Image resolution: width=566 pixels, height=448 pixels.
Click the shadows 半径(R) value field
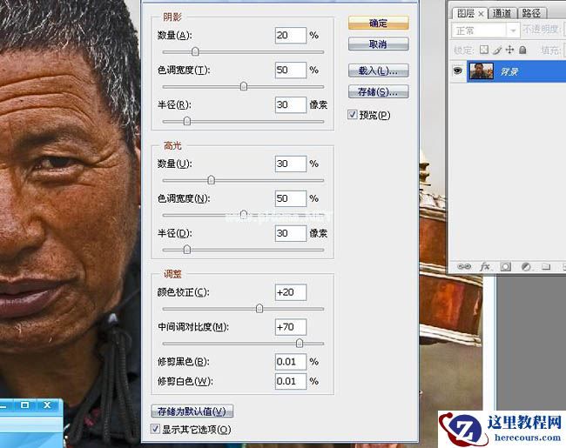tap(291, 104)
